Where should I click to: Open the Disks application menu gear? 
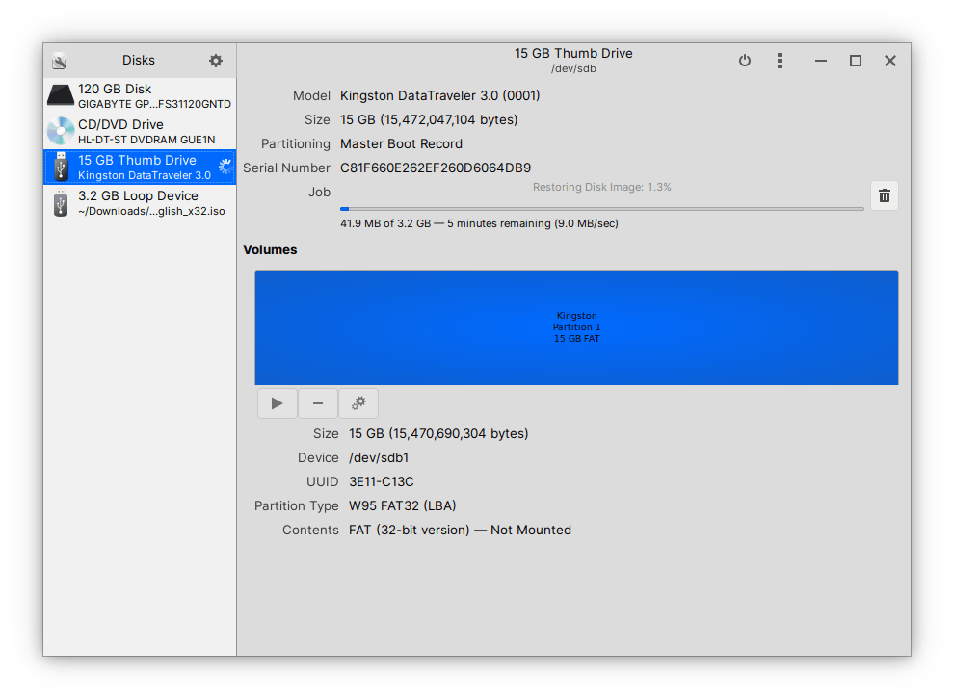point(216,60)
